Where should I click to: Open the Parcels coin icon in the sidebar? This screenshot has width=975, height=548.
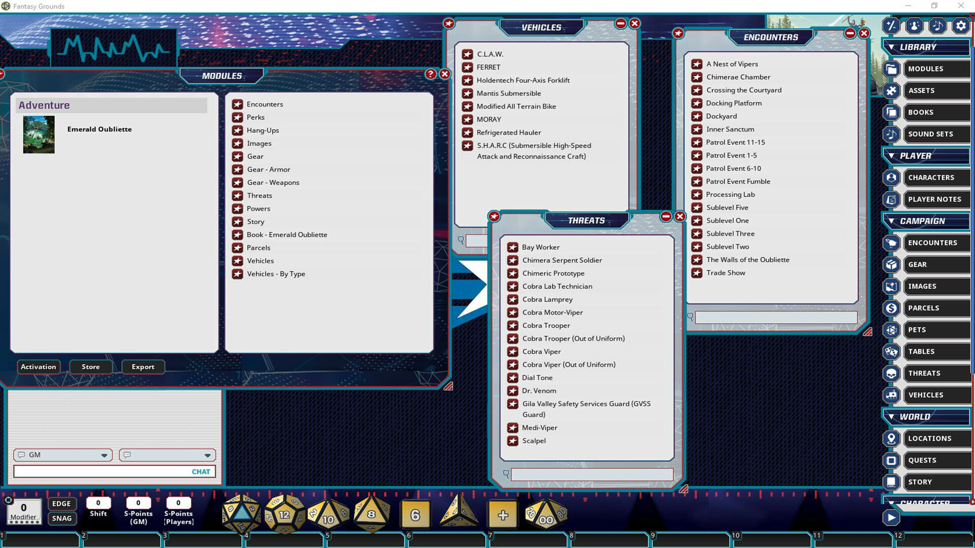click(891, 308)
